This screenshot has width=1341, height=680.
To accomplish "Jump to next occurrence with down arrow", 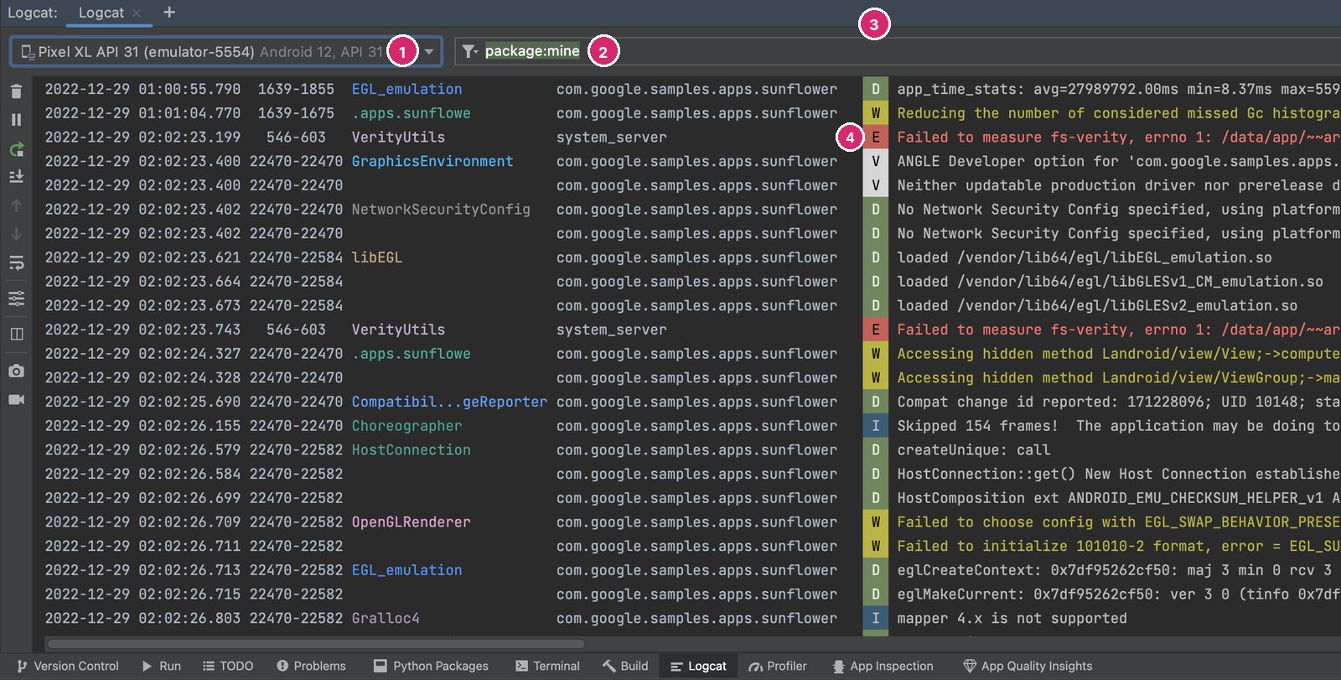I will coord(16,234).
